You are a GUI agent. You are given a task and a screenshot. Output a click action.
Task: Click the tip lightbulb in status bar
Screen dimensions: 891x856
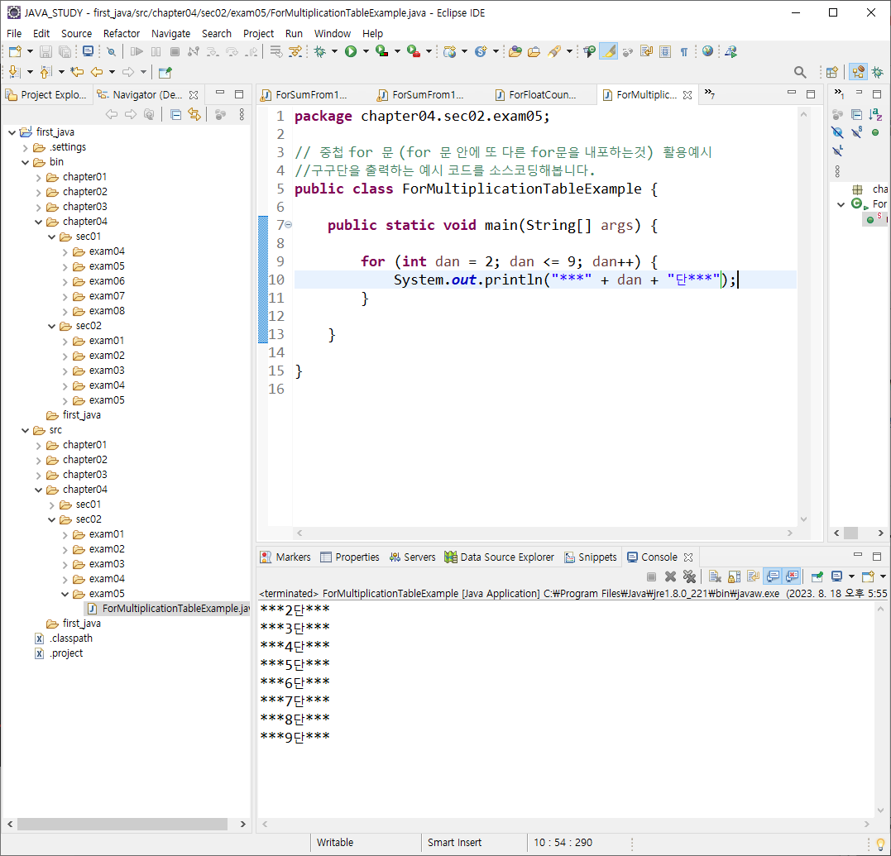(880, 843)
